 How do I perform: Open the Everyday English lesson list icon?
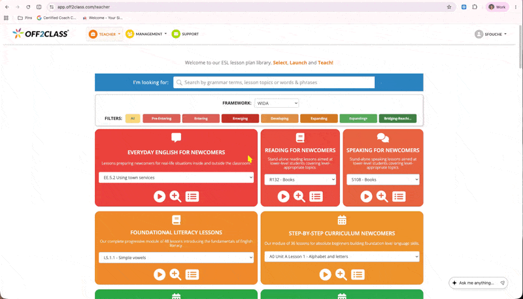pos(192,197)
